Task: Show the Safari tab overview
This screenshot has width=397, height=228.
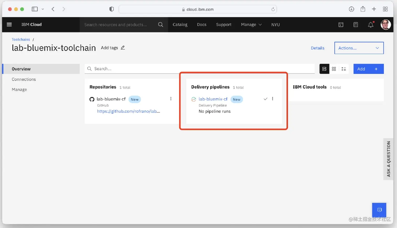Action: coord(385,9)
